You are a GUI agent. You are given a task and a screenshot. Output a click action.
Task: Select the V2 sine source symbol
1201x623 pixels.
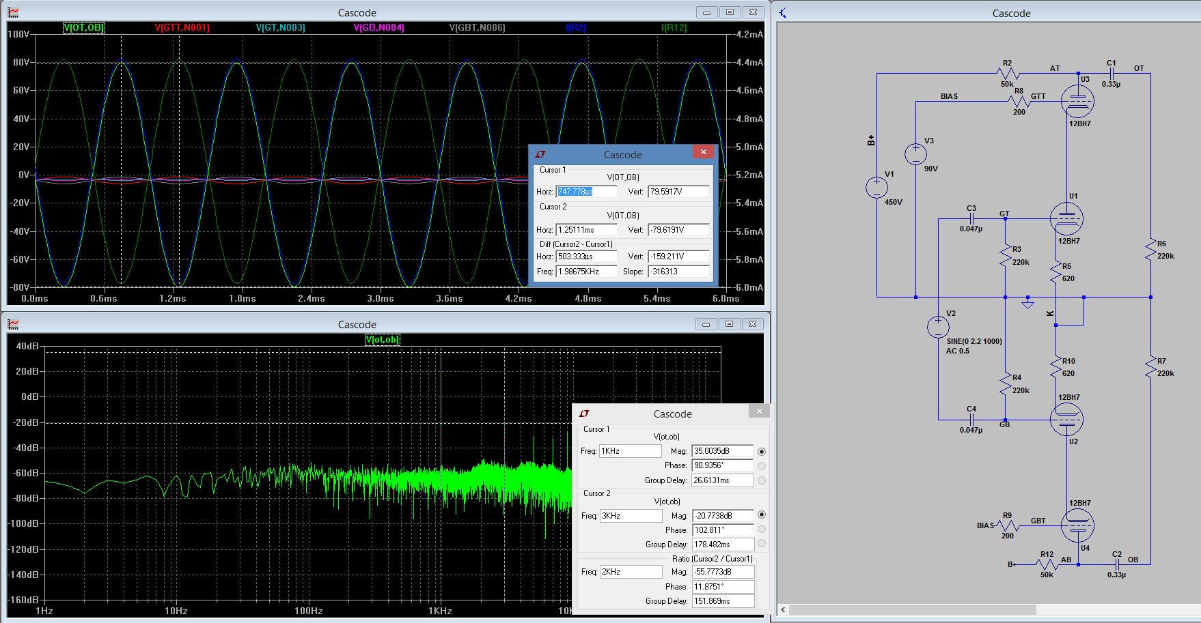point(938,328)
